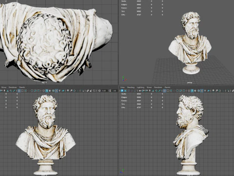Switch front view to wireframe shading

pyautogui.click(x=43, y=90)
